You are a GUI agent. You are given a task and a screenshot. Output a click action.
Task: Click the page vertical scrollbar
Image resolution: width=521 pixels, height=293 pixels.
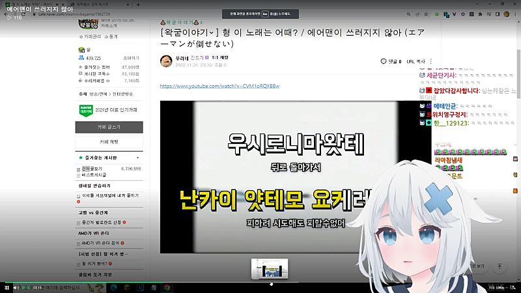pos(518,74)
